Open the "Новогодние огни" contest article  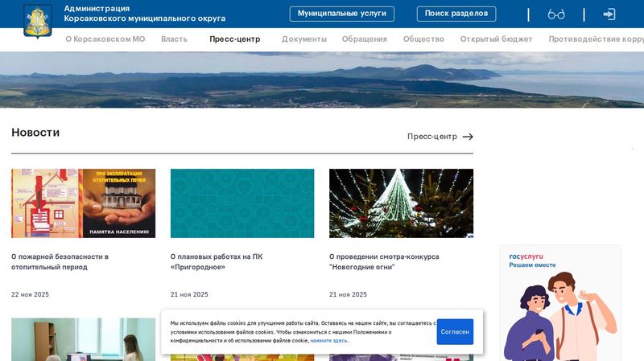tap(384, 261)
